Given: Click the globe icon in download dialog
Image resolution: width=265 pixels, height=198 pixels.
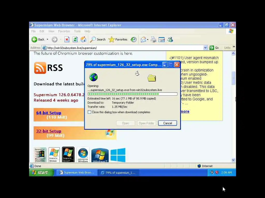Looking at the screenshot, I should tap(93, 77).
